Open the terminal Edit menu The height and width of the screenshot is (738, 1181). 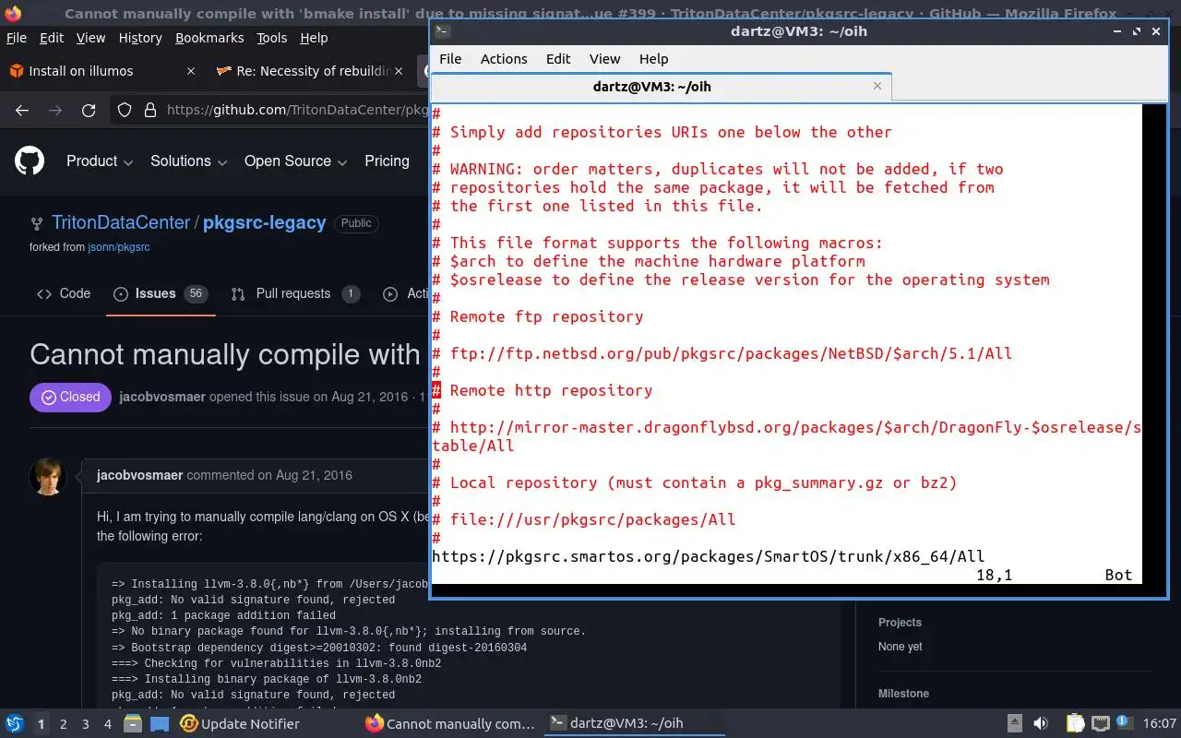click(558, 58)
